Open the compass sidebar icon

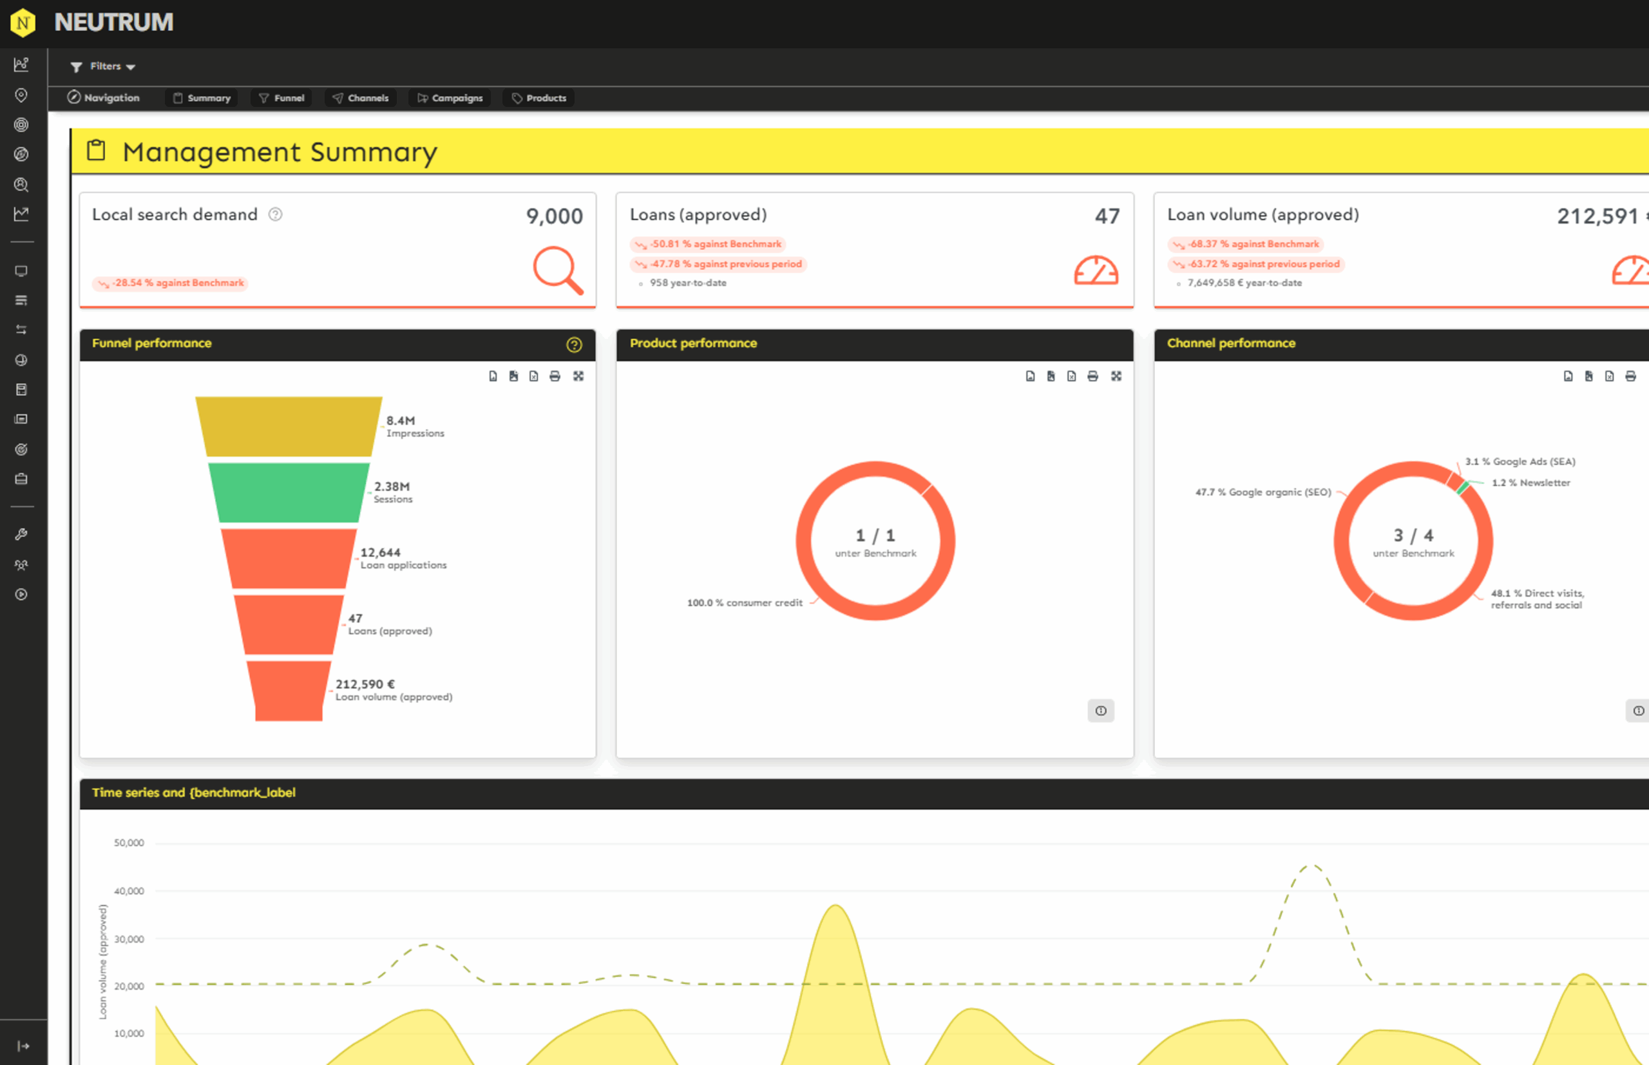click(x=21, y=154)
